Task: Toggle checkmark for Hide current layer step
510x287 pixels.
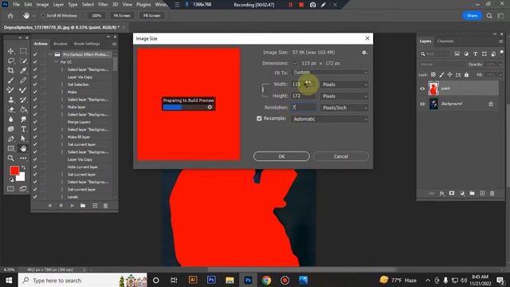Action: click(35, 167)
